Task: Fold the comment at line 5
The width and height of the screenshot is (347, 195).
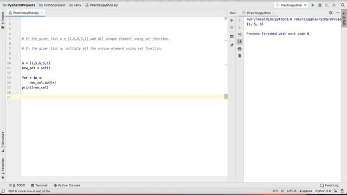Action: (21, 38)
